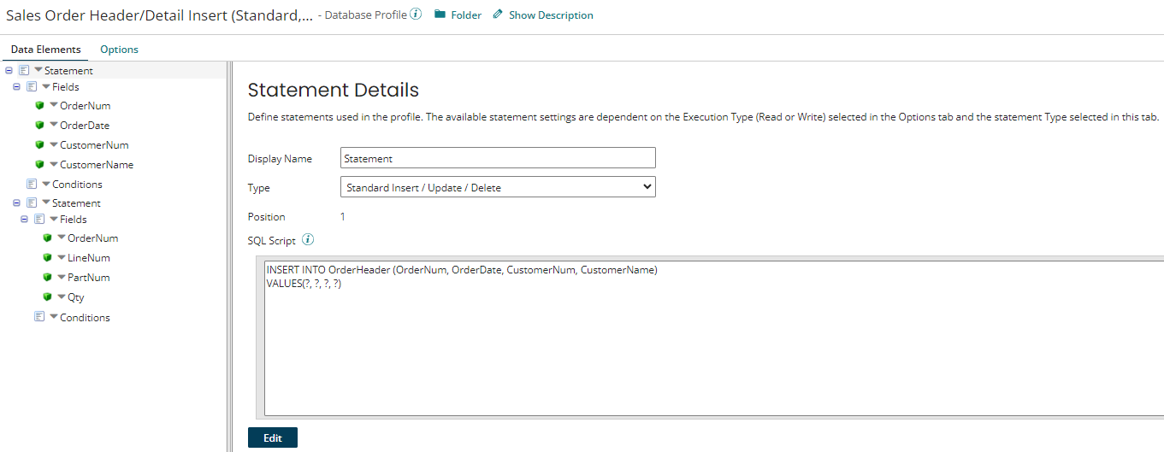Click the green cube icon beside OrderDate
The width and height of the screenshot is (1164, 452).
[x=39, y=126]
